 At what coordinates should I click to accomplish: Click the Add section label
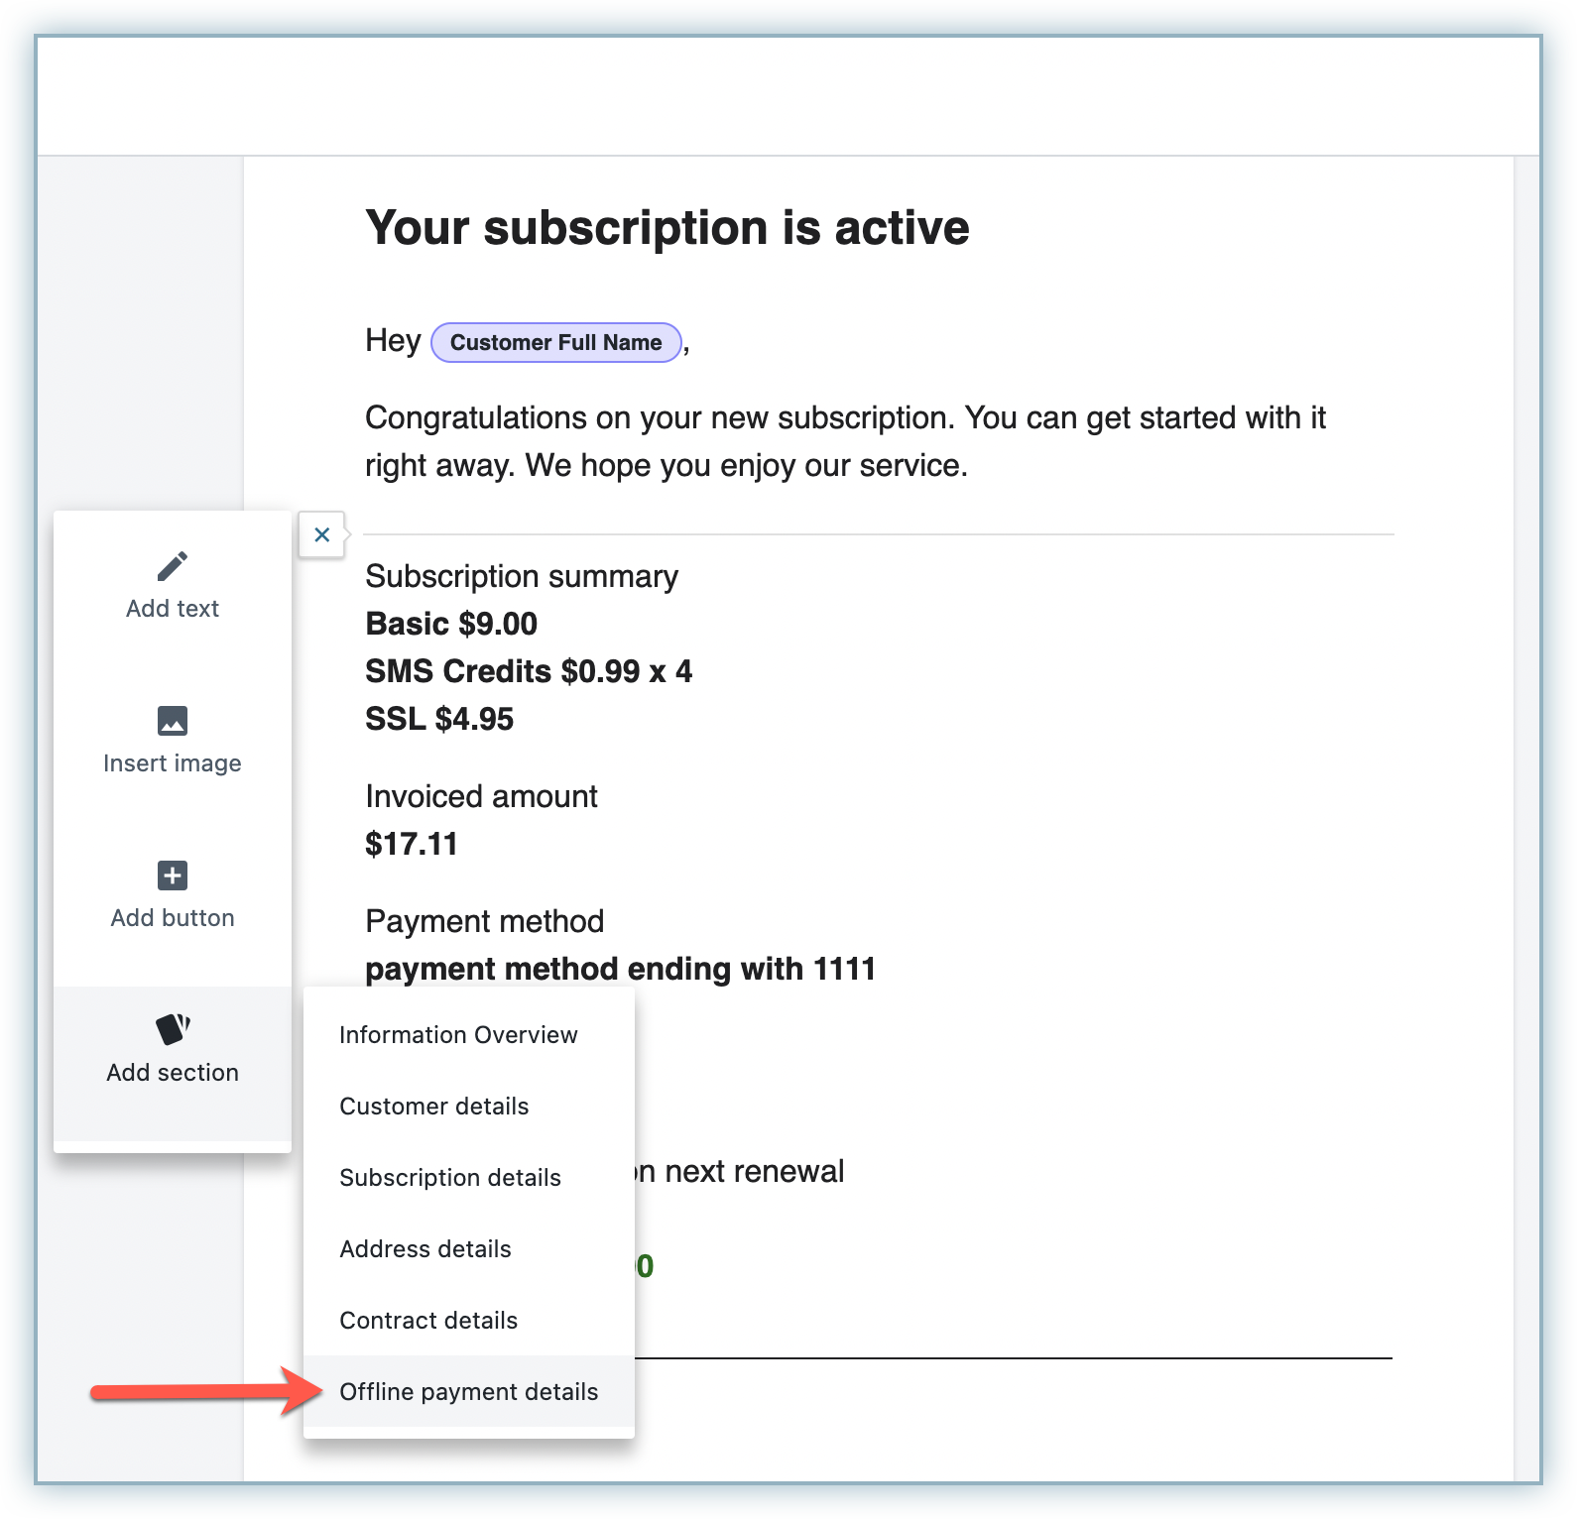(x=173, y=1073)
